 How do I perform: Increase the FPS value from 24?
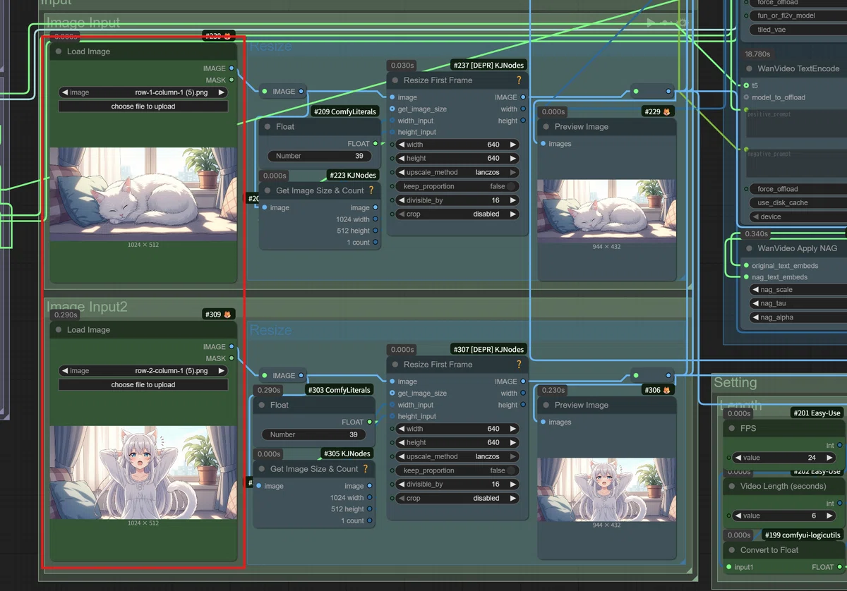pyautogui.click(x=830, y=457)
